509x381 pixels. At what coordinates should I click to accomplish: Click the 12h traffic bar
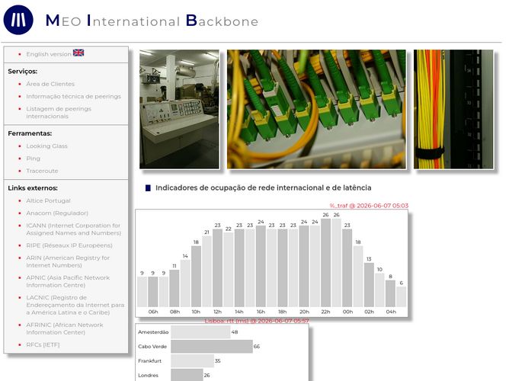point(217,268)
